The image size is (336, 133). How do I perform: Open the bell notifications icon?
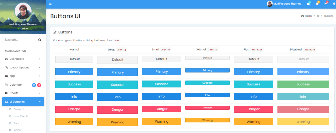(317, 4)
